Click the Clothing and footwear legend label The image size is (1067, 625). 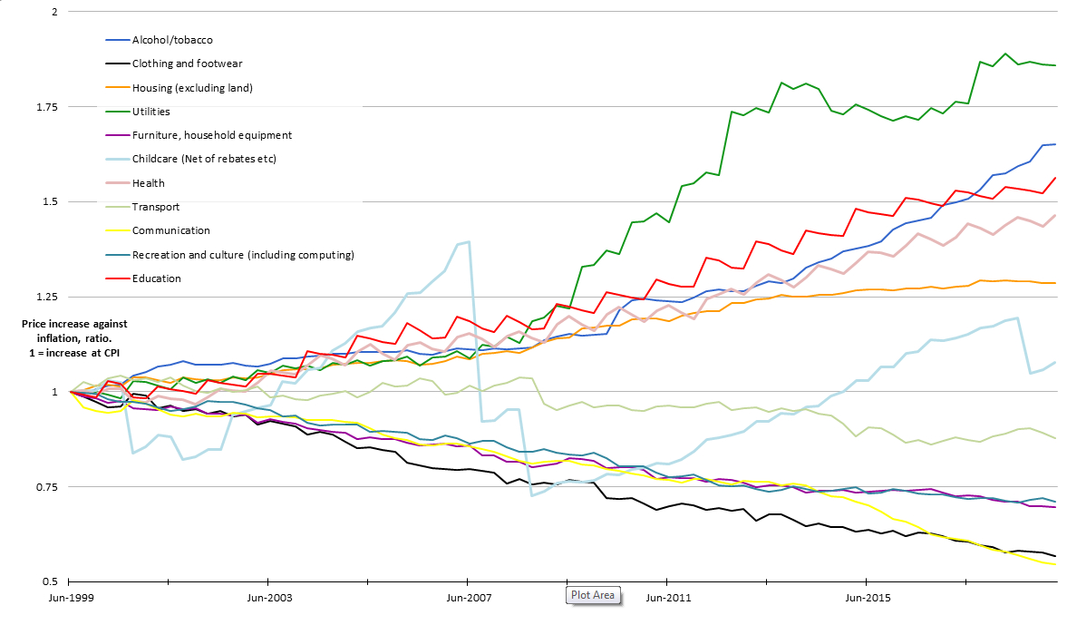click(187, 63)
